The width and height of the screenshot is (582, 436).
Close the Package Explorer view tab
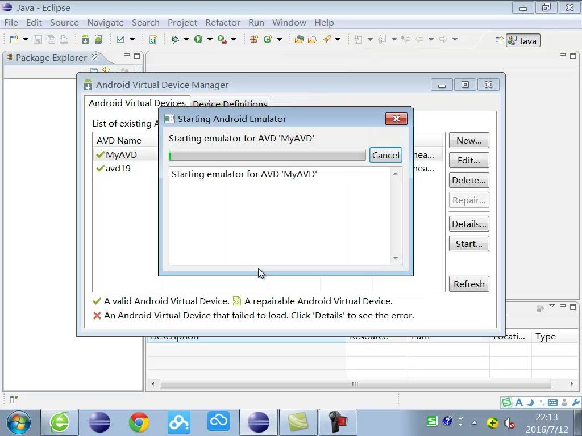coord(94,57)
